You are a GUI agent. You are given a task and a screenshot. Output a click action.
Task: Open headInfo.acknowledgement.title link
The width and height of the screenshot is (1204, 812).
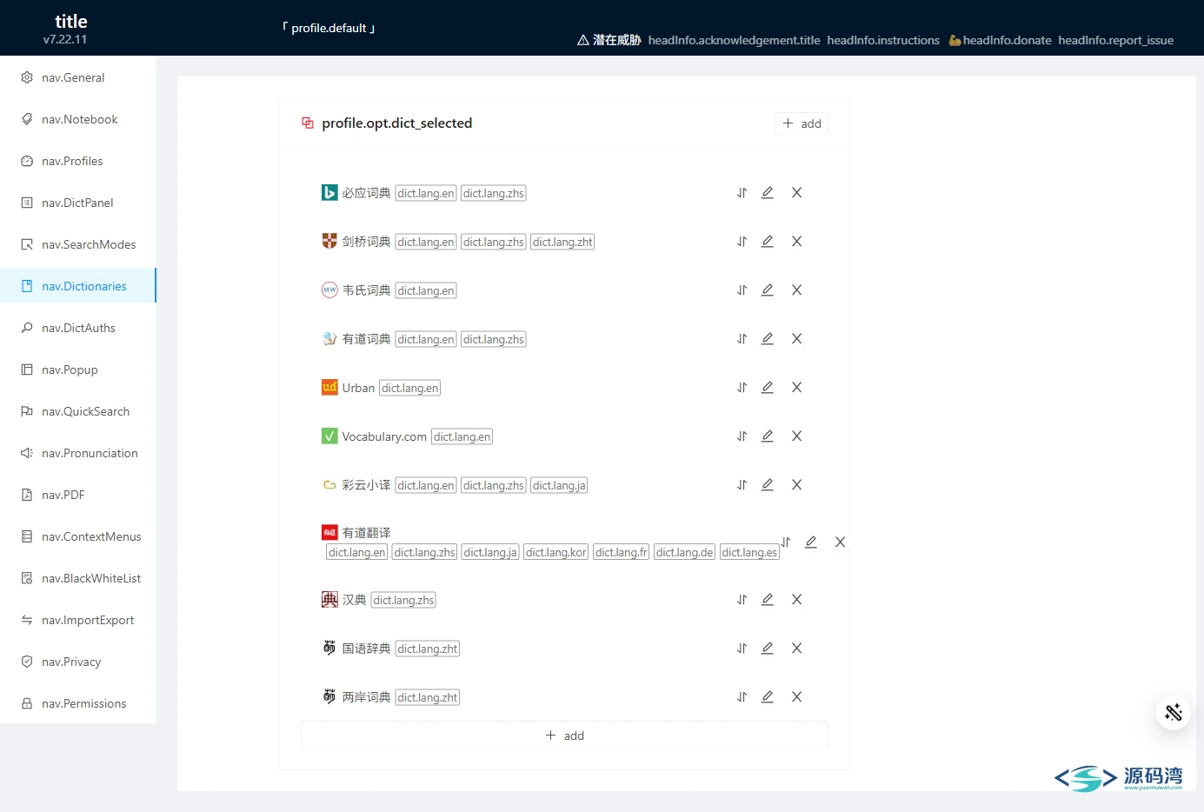coord(734,40)
